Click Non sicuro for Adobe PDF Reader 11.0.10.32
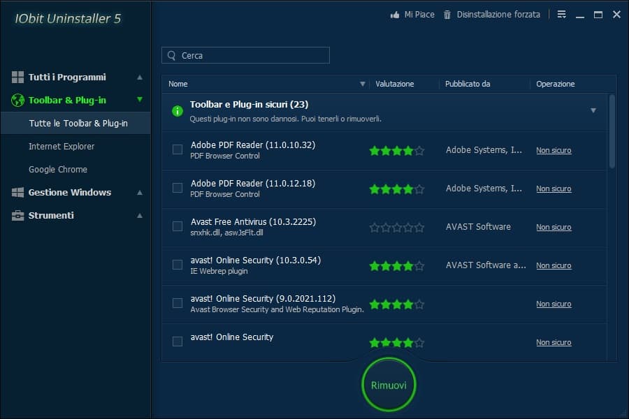629x419 pixels. point(554,150)
